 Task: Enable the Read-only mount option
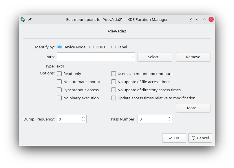click(x=59, y=74)
